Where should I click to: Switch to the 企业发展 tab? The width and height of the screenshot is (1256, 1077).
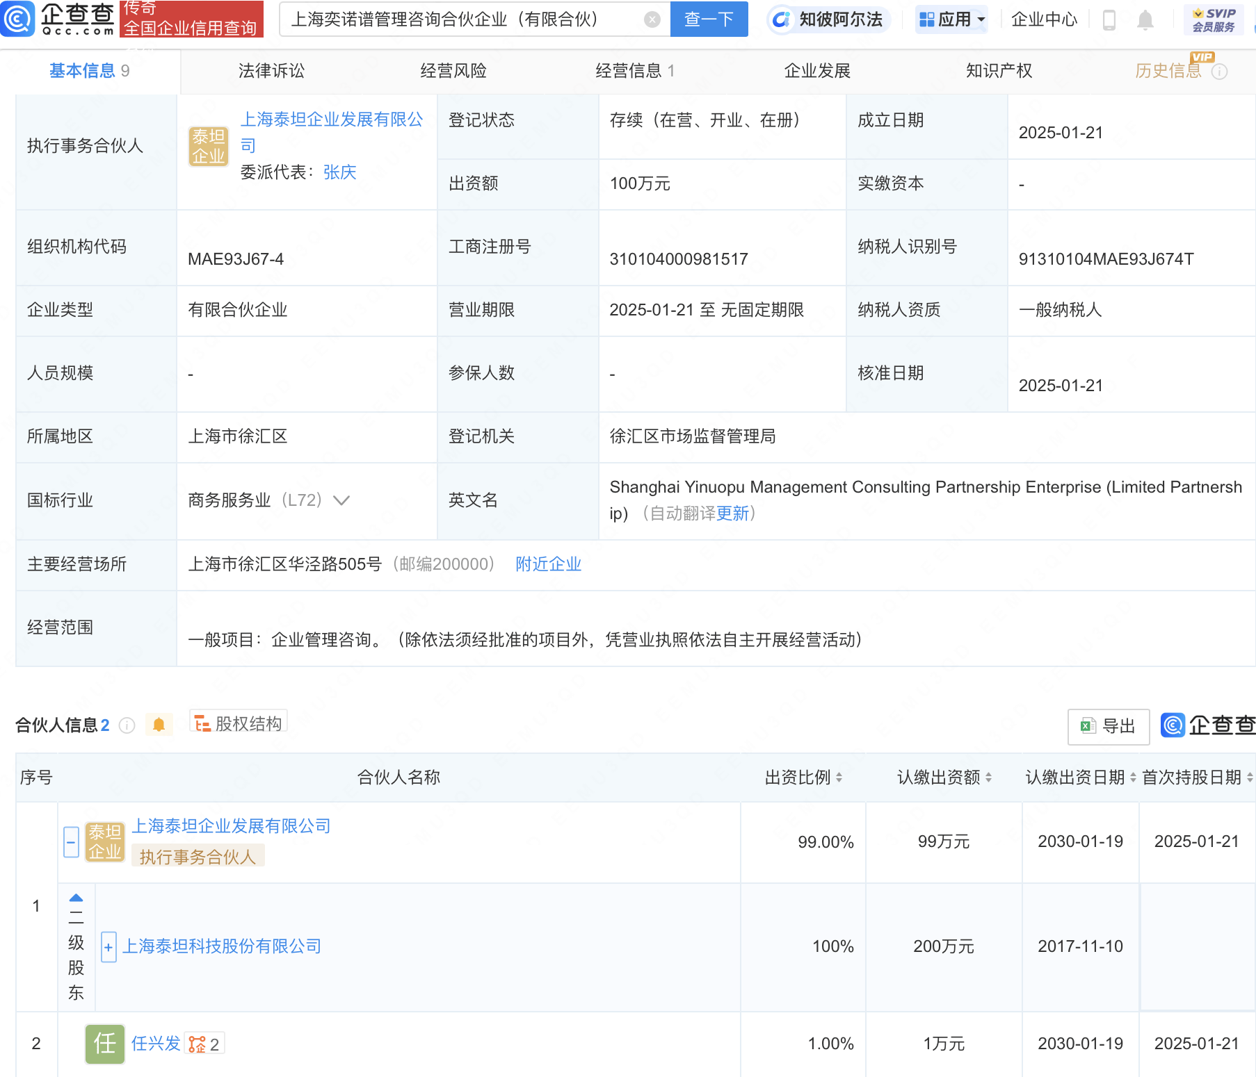click(817, 71)
